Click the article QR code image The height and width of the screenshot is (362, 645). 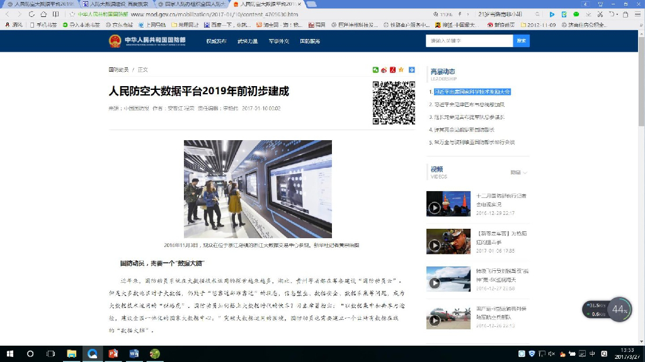[394, 102]
